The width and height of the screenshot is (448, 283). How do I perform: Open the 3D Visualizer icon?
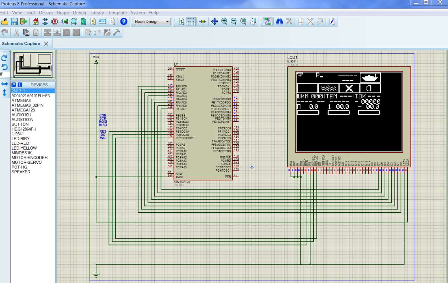[x=65, y=22]
